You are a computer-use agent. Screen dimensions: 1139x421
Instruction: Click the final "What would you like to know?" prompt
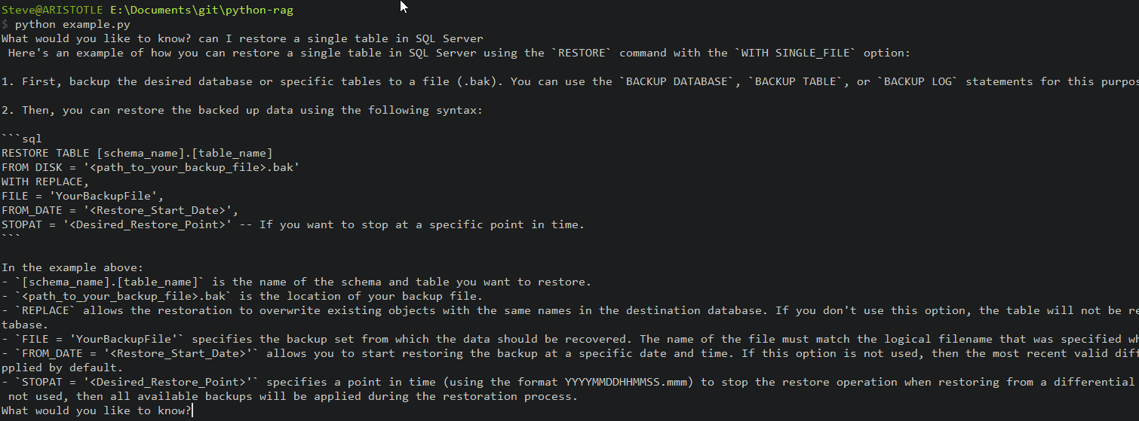[x=97, y=410]
